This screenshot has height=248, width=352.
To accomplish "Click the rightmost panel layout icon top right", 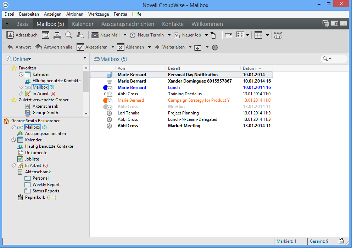I will 343,24.
